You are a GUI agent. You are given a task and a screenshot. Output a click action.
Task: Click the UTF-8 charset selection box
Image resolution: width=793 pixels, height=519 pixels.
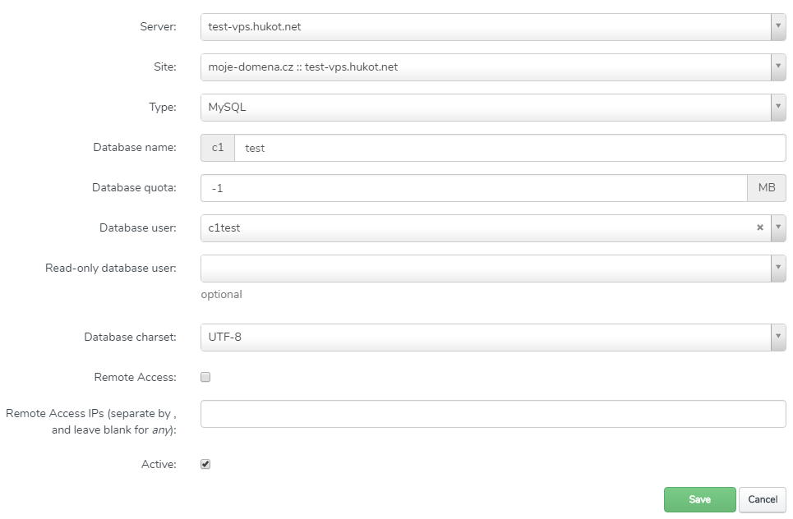485,338
